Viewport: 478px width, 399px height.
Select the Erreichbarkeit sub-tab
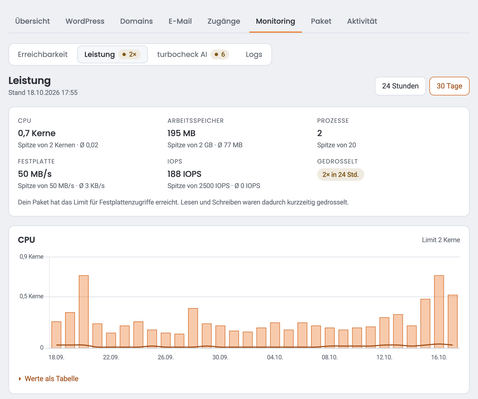tap(43, 54)
